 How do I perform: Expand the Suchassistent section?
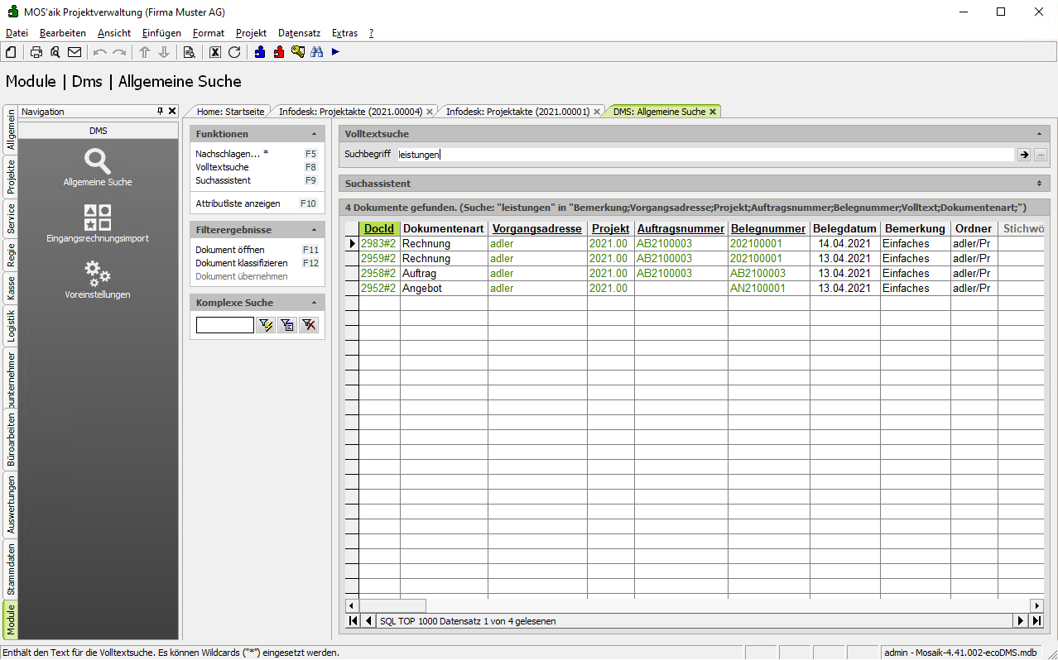(x=1039, y=184)
